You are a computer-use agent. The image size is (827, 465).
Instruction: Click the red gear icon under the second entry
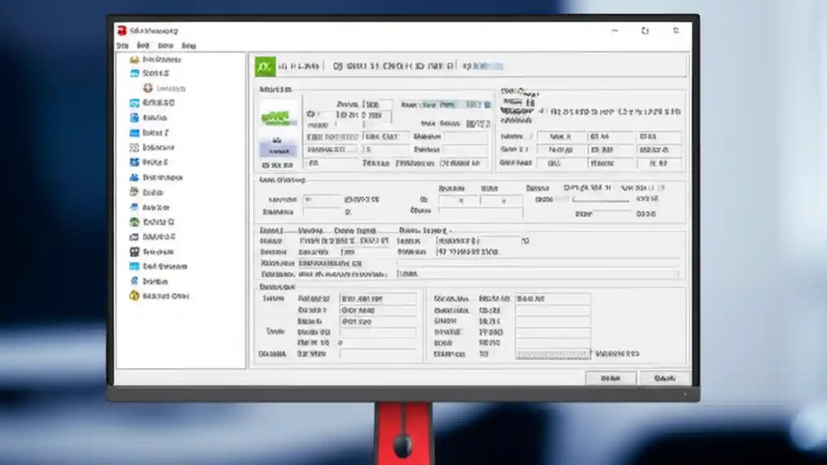(x=147, y=88)
